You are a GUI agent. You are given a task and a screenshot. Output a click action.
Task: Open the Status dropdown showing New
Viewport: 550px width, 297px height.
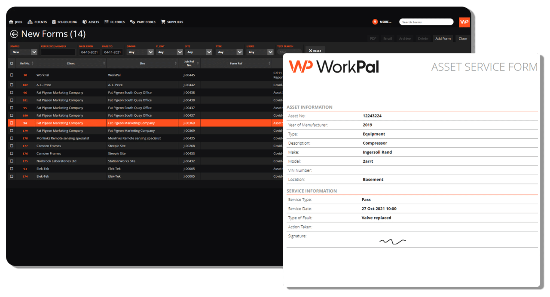click(x=23, y=52)
